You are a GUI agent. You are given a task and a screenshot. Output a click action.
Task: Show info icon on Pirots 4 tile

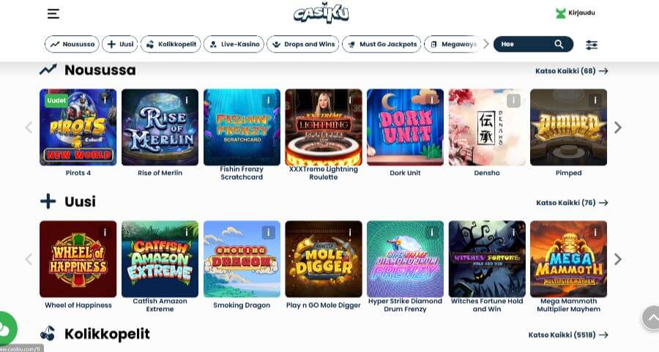coord(105,100)
